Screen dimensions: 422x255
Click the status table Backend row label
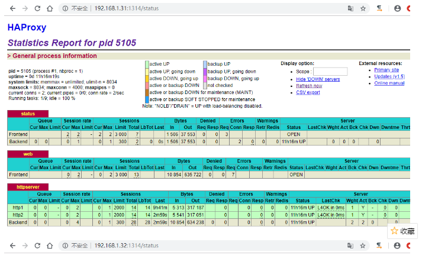tap(18, 141)
